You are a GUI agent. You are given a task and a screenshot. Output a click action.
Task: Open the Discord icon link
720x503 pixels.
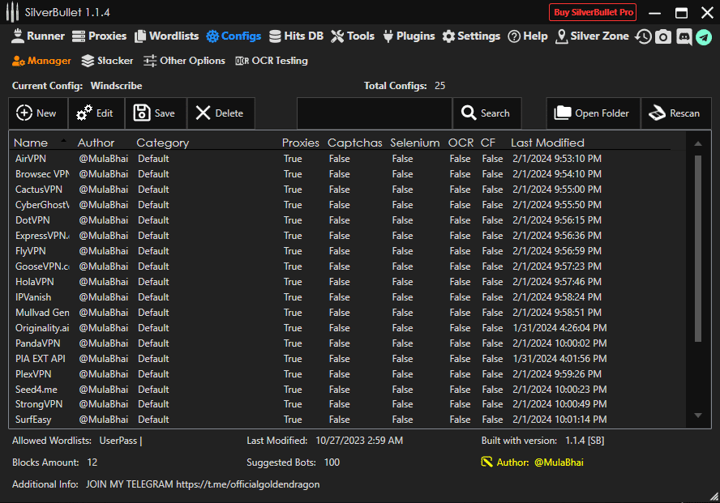point(684,36)
